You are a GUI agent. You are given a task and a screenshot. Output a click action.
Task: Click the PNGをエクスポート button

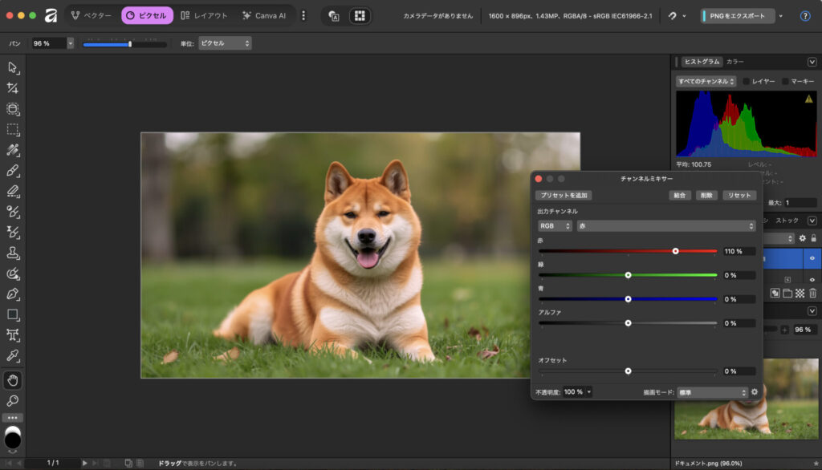coord(738,16)
